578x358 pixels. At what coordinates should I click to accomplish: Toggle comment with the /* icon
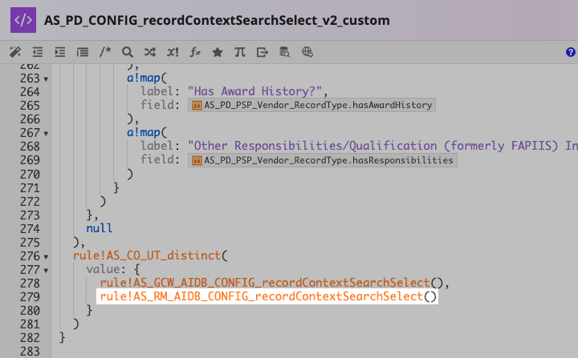click(x=105, y=52)
